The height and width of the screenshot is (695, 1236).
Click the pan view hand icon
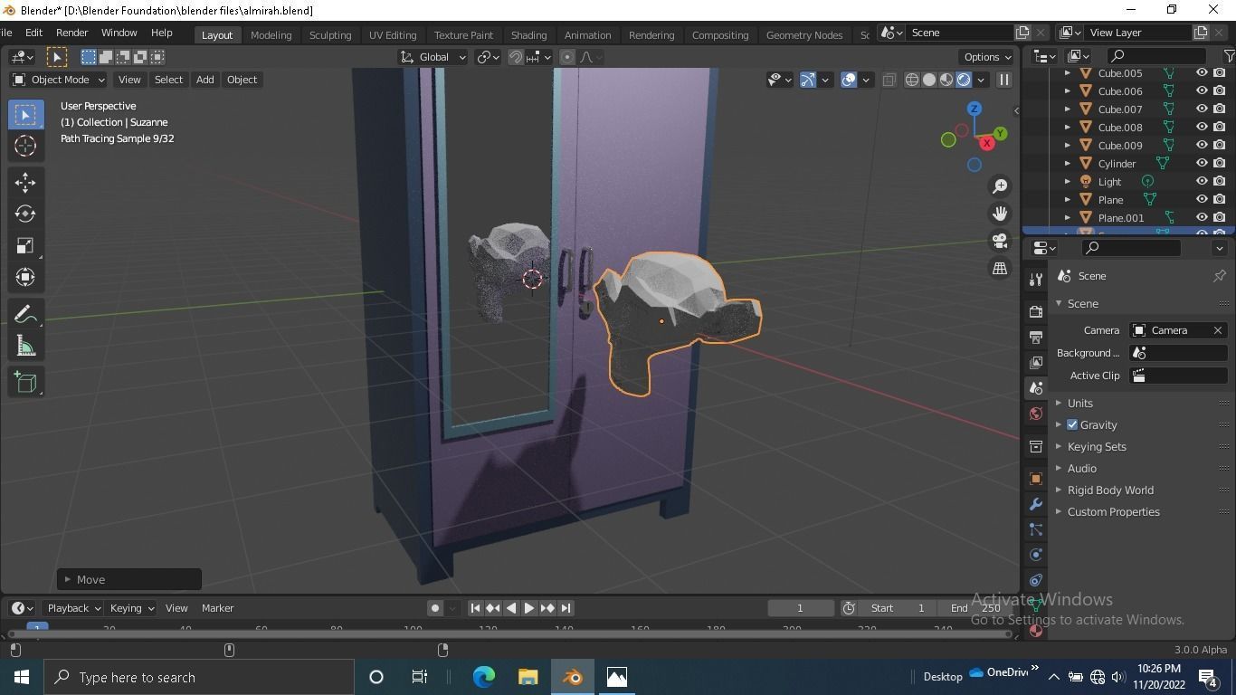[x=1000, y=214]
